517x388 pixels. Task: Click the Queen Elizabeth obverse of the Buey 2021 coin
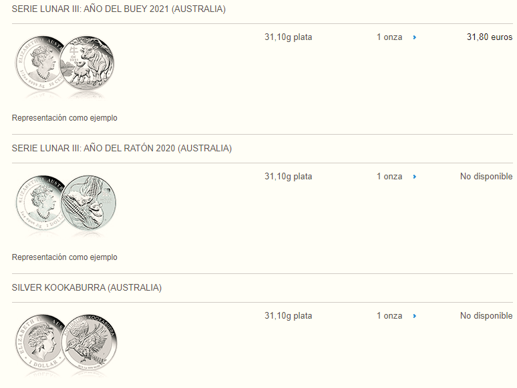pos(41,65)
